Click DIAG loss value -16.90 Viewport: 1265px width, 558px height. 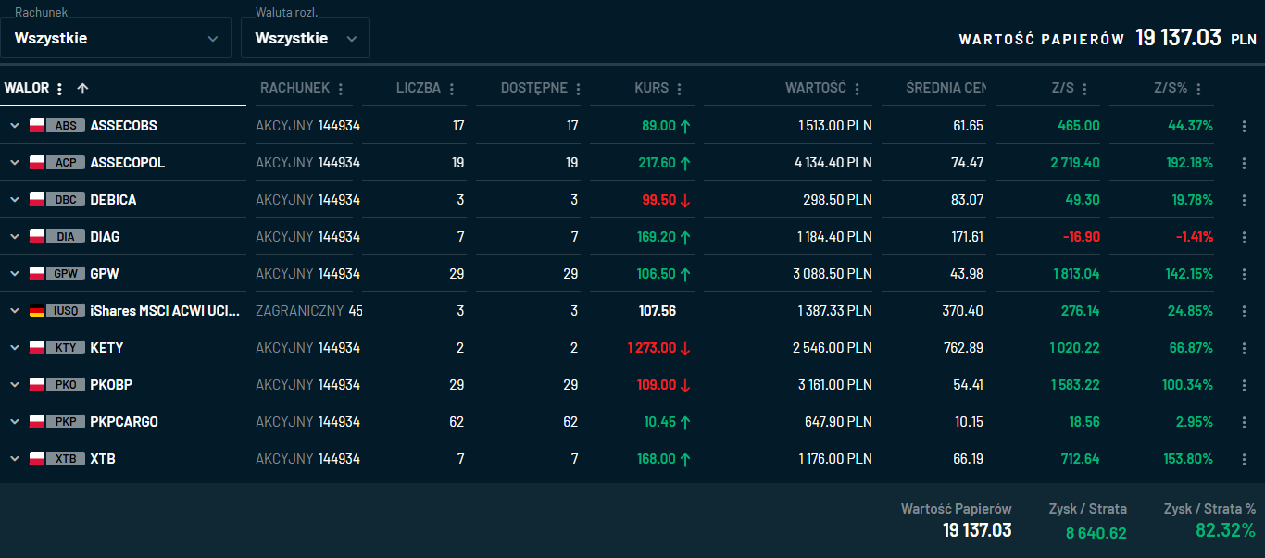point(1082,237)
